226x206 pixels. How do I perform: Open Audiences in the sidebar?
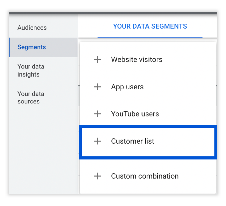[32, 27]
